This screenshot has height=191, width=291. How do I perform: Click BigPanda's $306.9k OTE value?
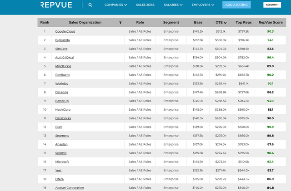221,40
